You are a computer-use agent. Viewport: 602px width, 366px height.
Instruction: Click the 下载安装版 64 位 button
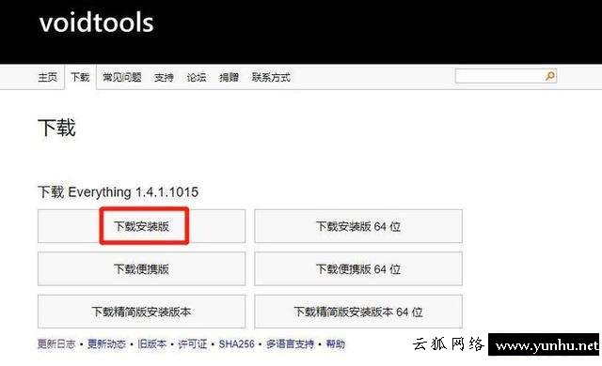tap(358, 226)
